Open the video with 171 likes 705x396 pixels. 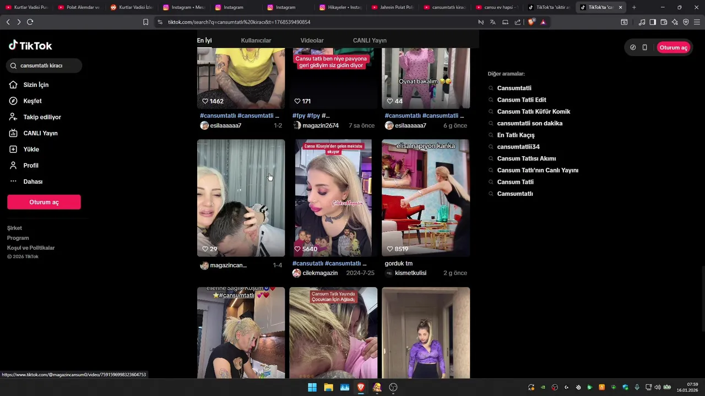[x=333, y=78]
